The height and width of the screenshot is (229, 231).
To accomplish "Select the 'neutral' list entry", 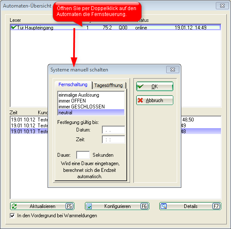I will pos(91,113).
